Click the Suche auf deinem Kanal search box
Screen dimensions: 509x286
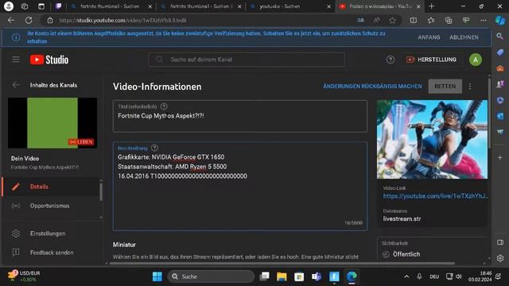(x=247, y=60)
